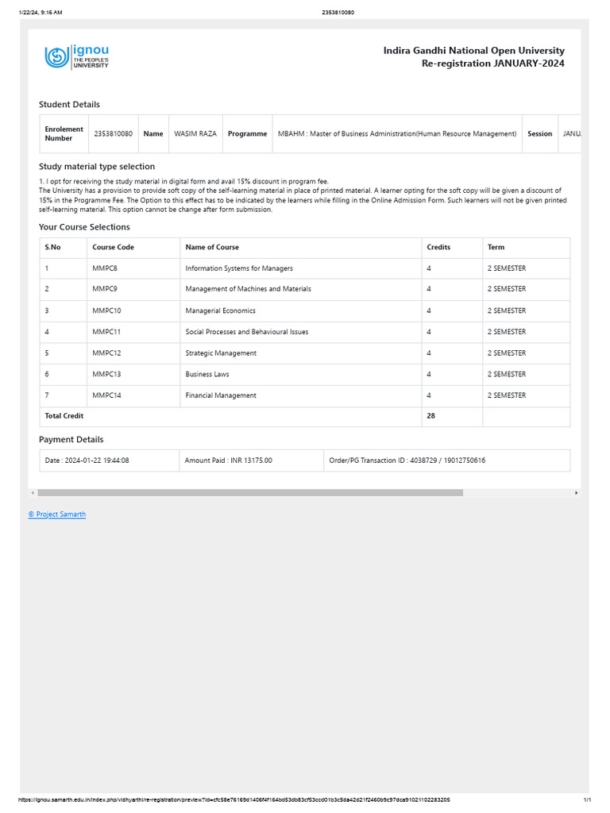Viewport: 610px width, 813px height.
Task: Click the Information Systems for Managers row
Action: 305,268
